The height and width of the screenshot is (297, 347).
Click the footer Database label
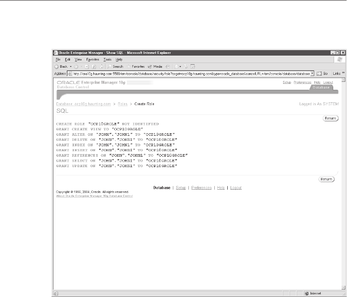(x=162, y=188)
